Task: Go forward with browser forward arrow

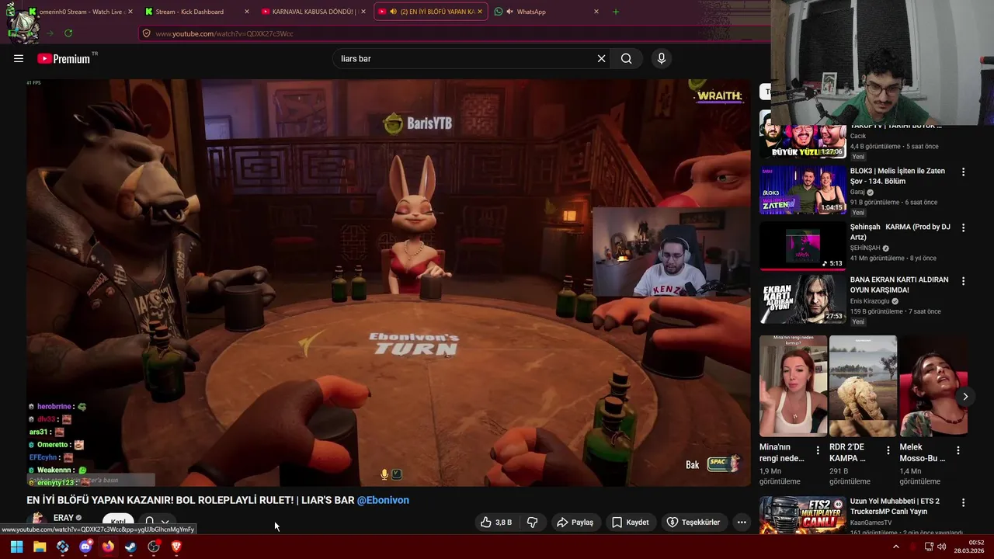Action: [50, 33]
